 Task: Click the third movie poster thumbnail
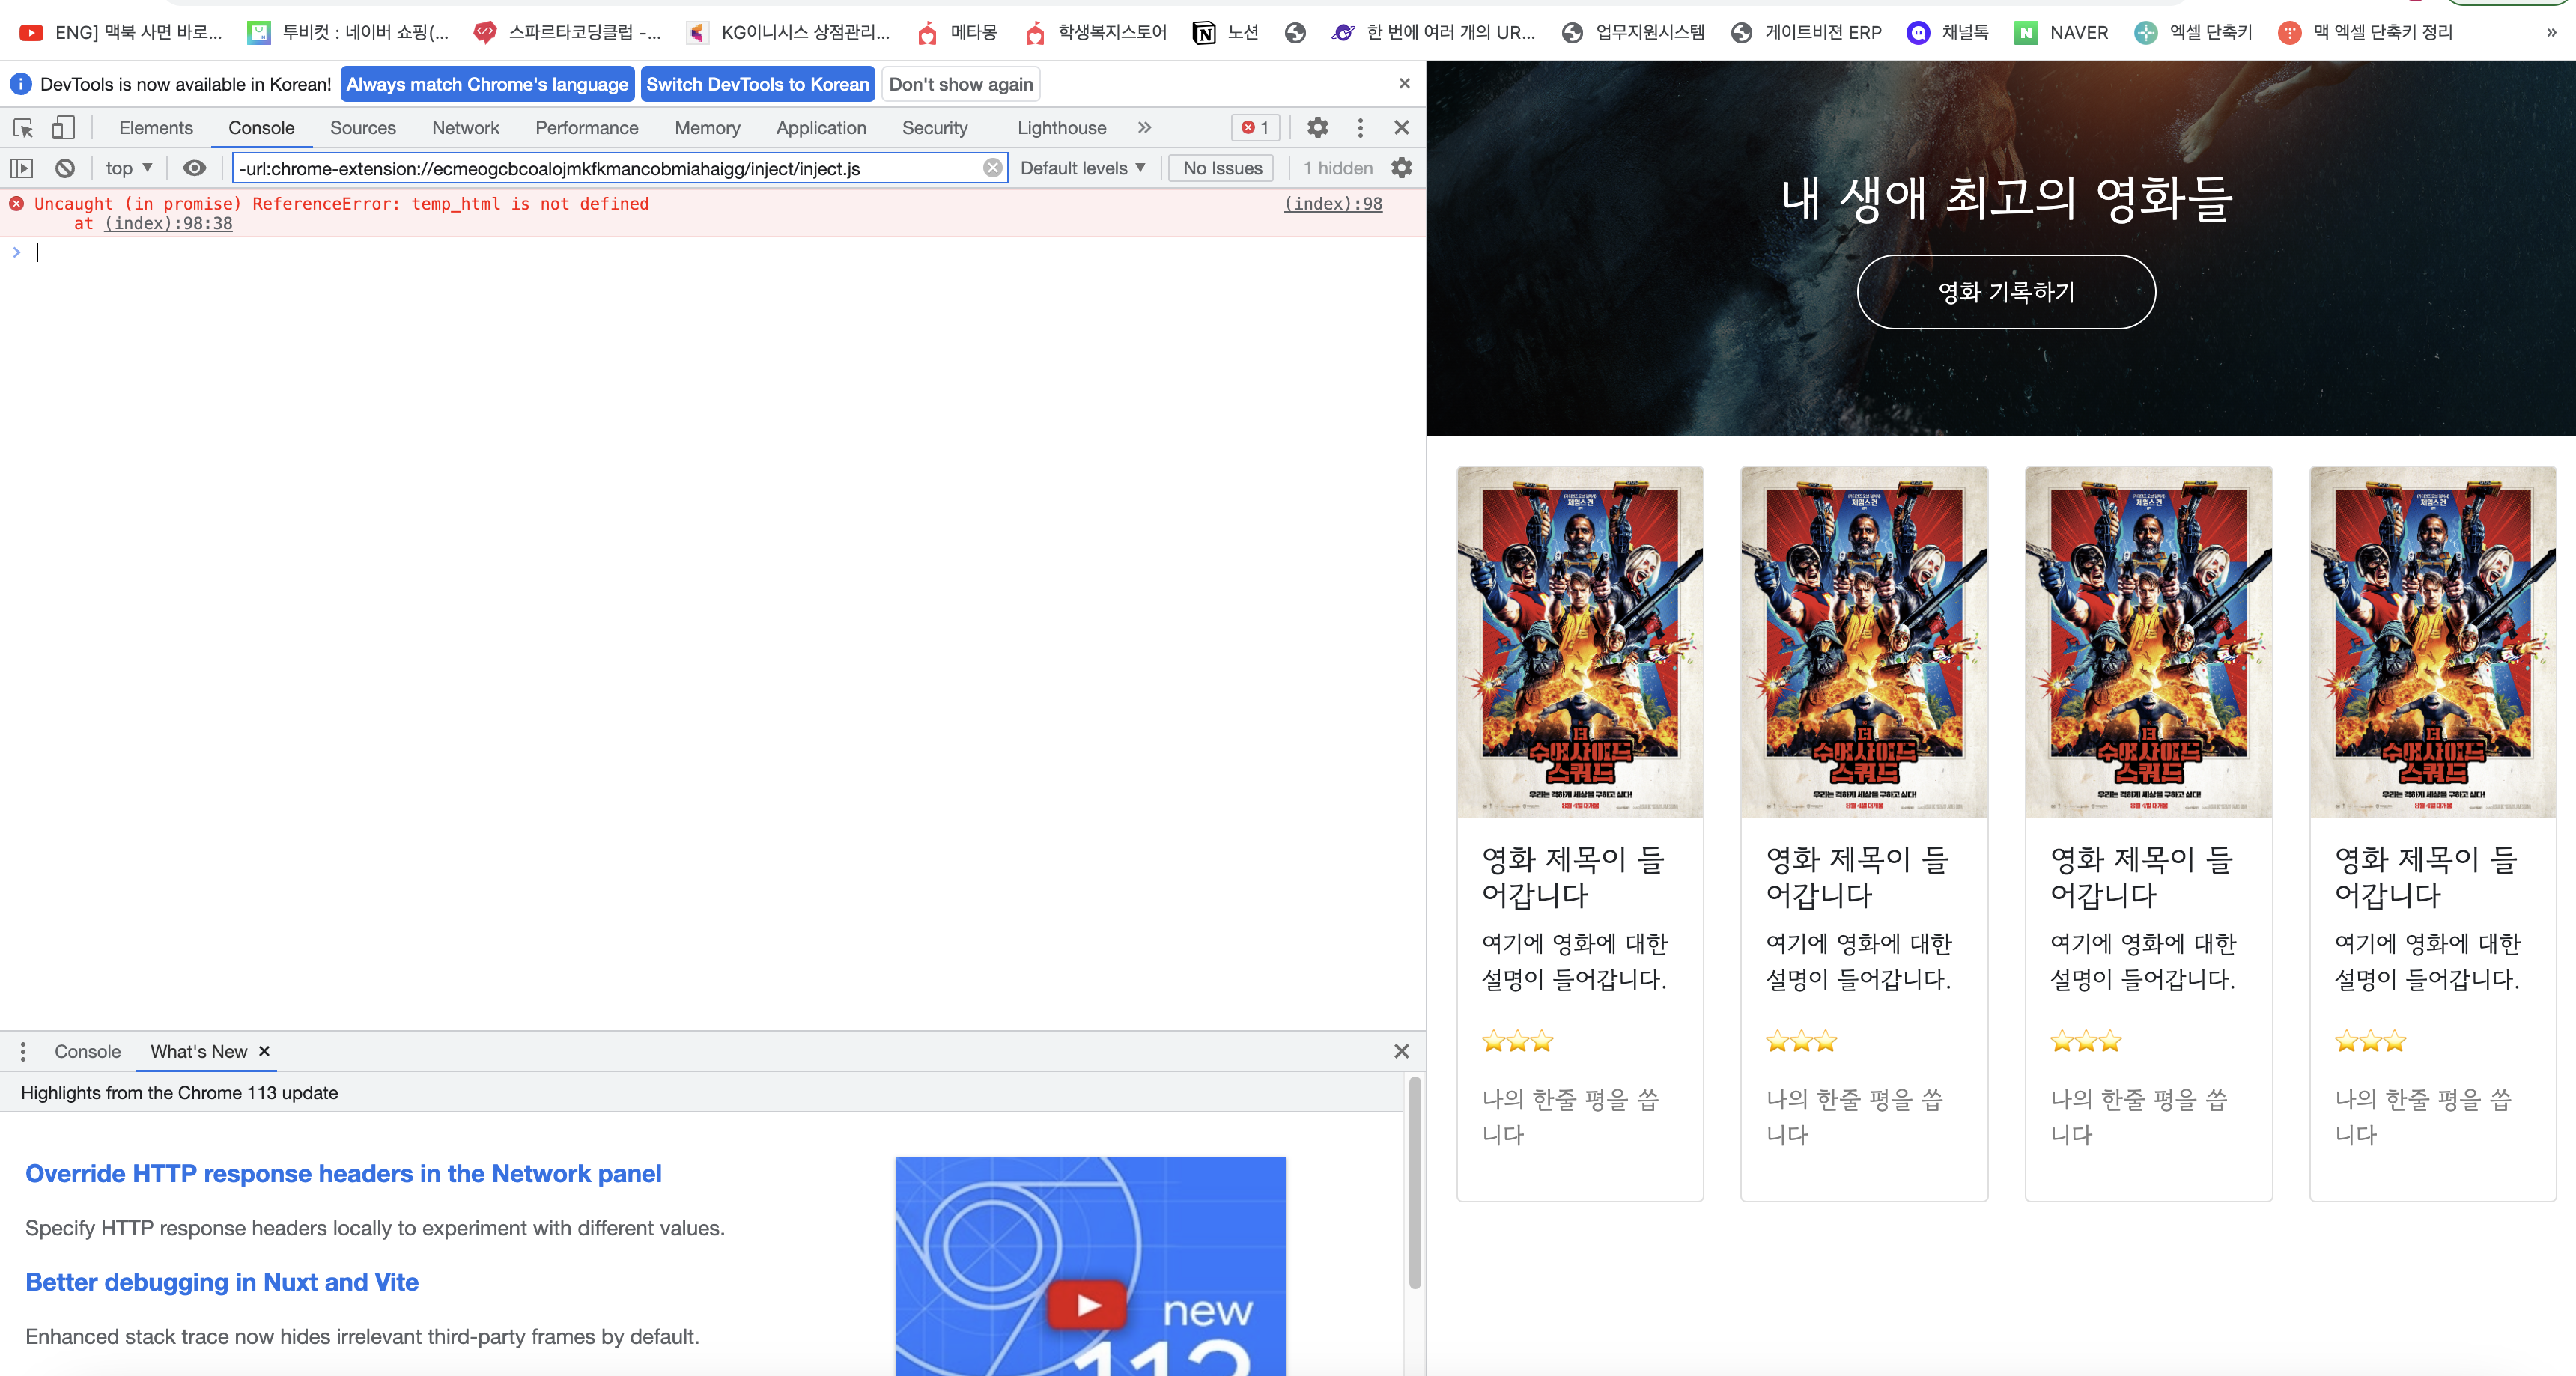pos(2148,642)
